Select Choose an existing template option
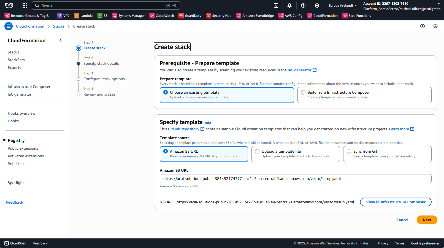 pos(227,95)
